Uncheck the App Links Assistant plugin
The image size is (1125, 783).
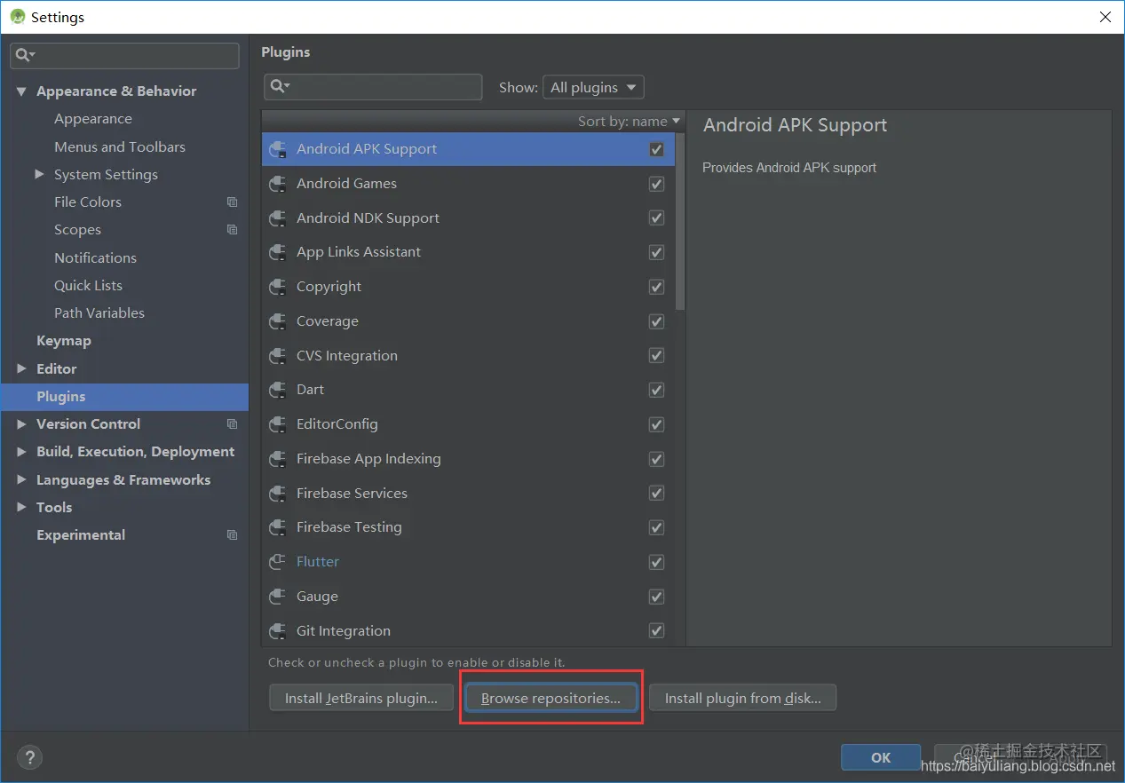pyautogui.click(x=657, y=252)
